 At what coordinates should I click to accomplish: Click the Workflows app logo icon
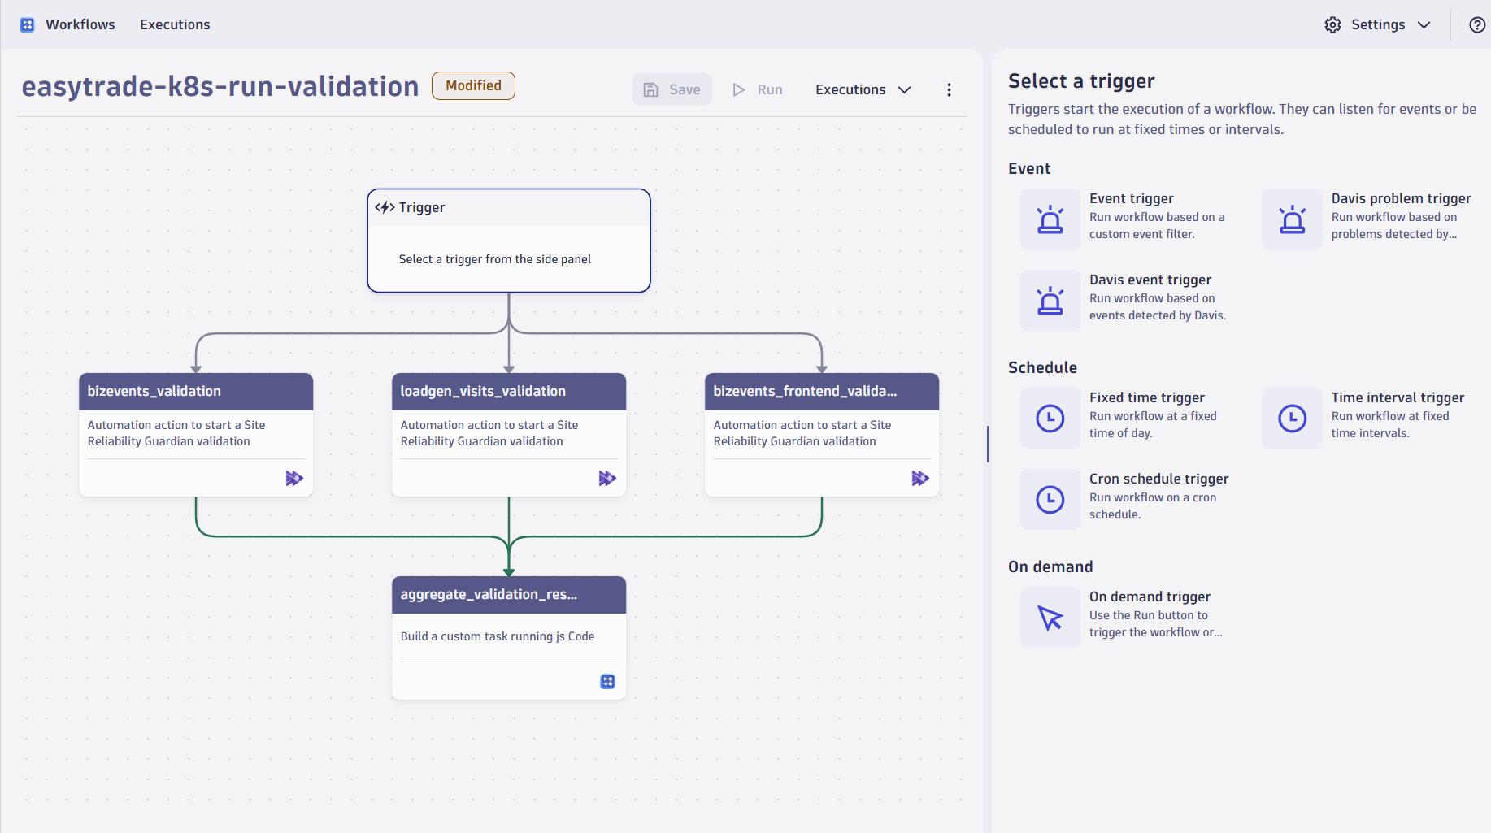(x=27, y=24)
